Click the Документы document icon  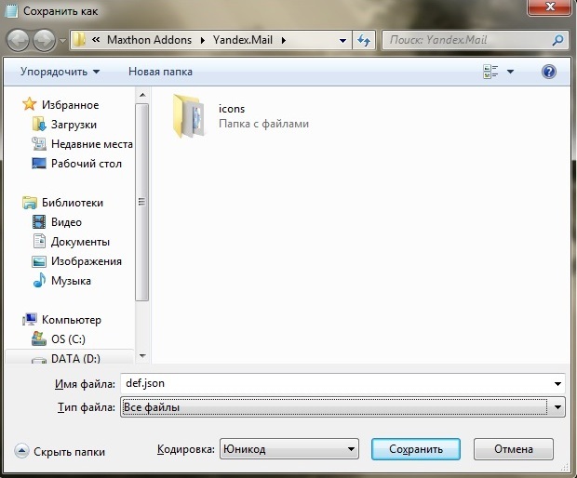pyautogui.click(x=39, y=241)
